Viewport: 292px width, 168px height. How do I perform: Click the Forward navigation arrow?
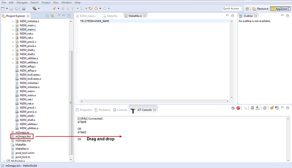pyautogui.click(x=105, y=8)
